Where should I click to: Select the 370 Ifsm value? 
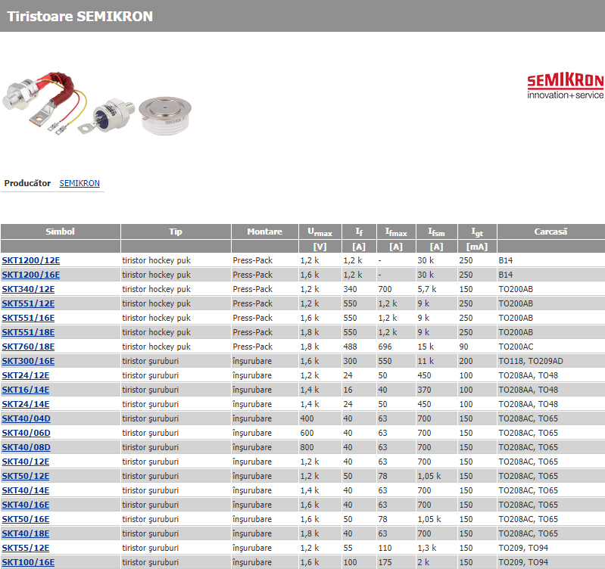(424, 390)
